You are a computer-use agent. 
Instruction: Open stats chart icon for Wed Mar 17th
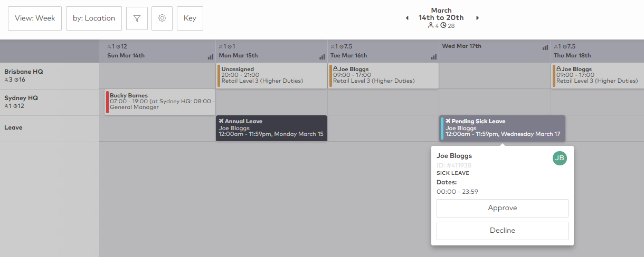[x=545, y=47]
